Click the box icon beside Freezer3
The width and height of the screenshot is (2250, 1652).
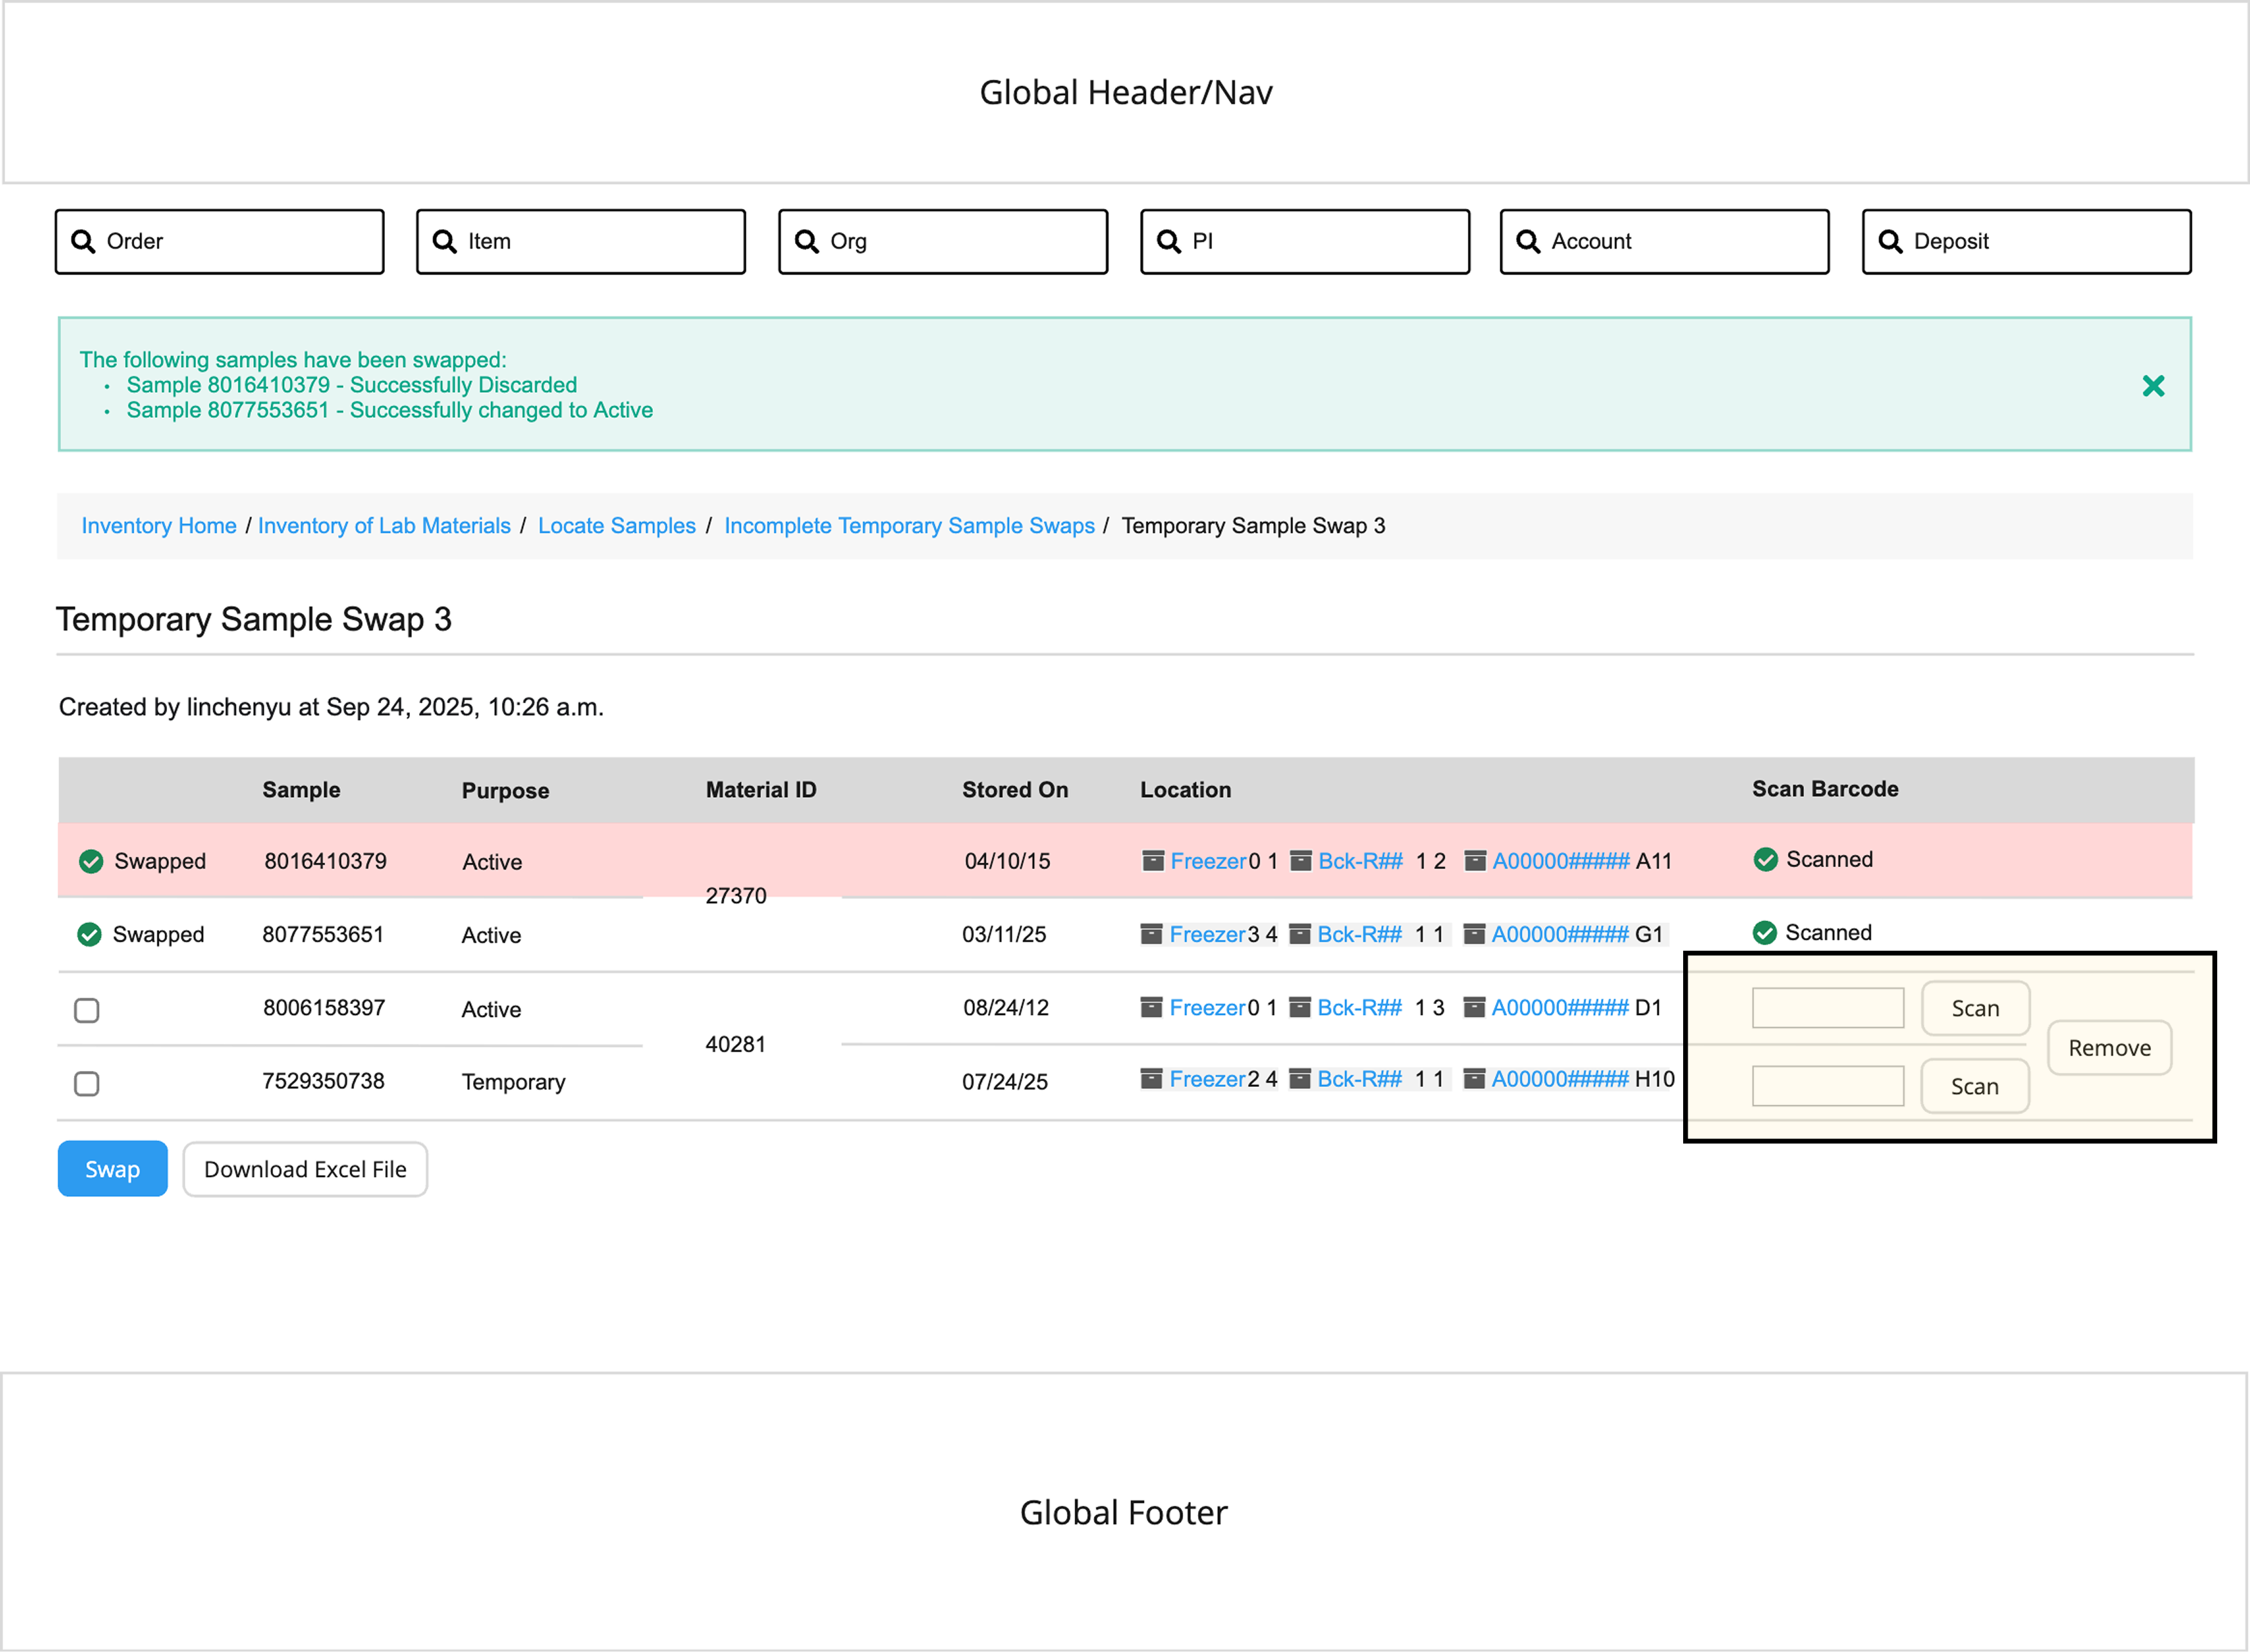tap(1152, 934)
